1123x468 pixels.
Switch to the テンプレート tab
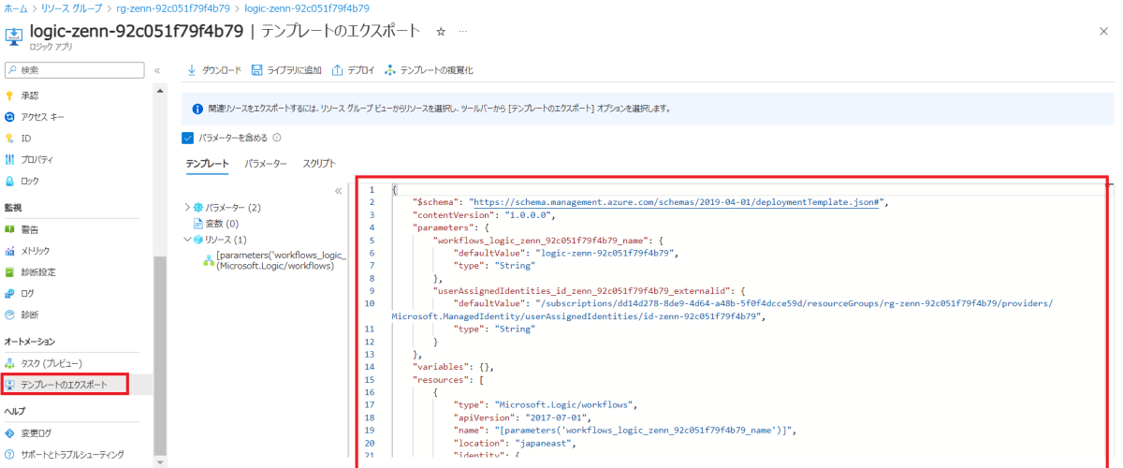pos(207,164)
